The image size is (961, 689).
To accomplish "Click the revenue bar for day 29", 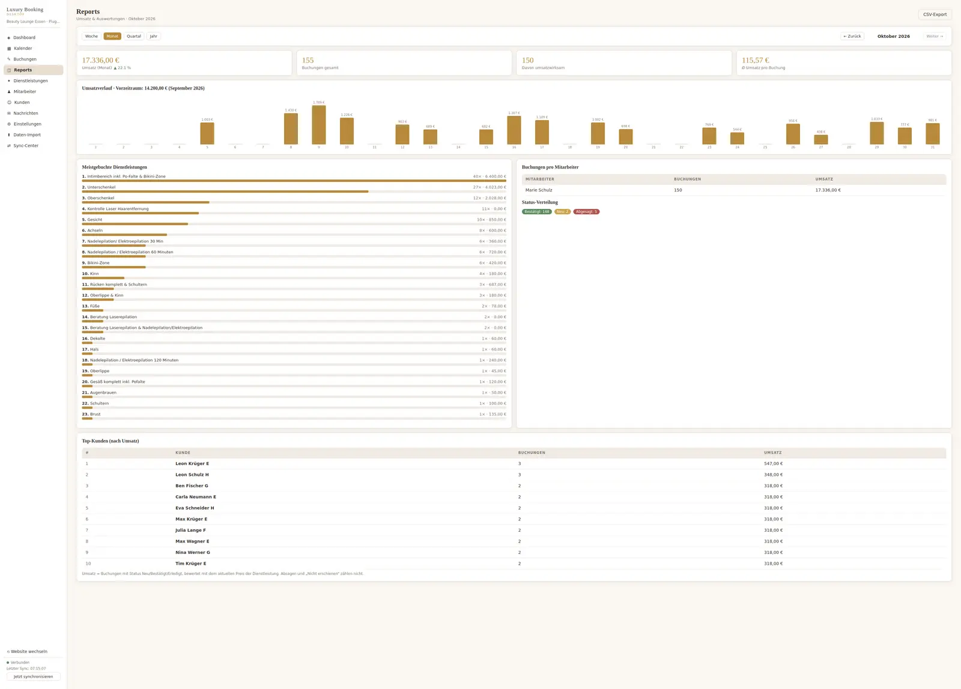I will 877,133.
